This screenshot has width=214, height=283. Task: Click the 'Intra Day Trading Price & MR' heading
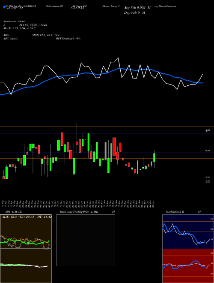[x=79, y=212]
